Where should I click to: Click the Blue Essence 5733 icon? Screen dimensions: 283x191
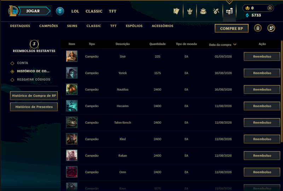click(x=247, y=15)
